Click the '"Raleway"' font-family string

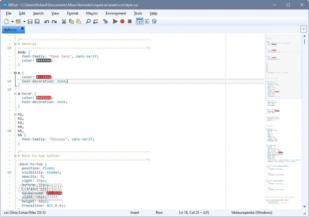(58, 139)
